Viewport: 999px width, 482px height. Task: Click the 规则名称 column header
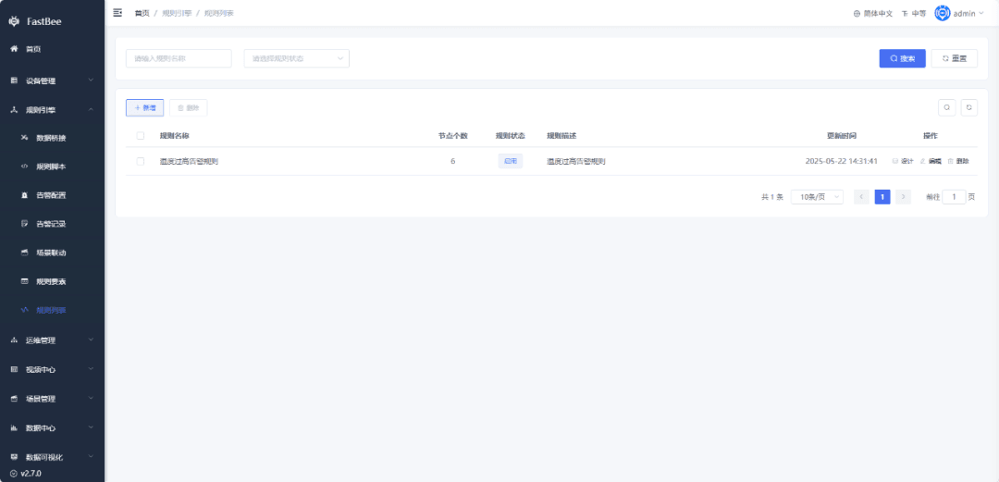coord(174,136)
